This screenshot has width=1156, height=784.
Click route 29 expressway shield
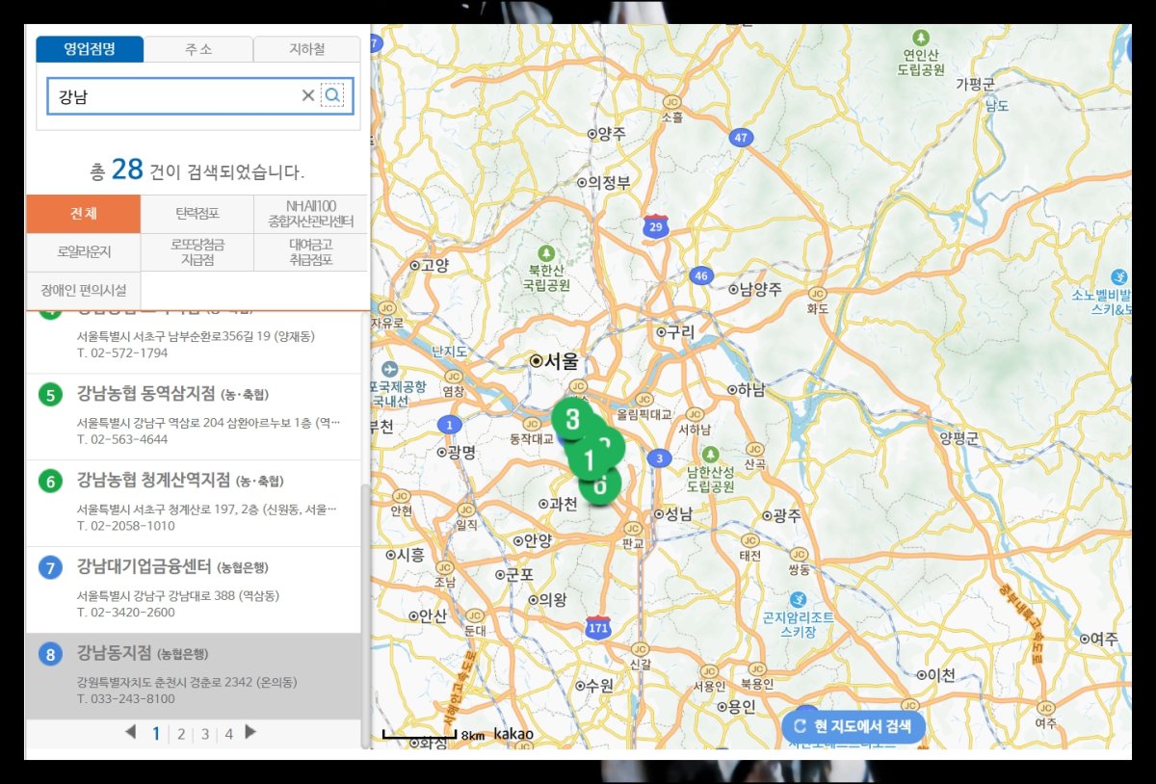pos(656,226)
